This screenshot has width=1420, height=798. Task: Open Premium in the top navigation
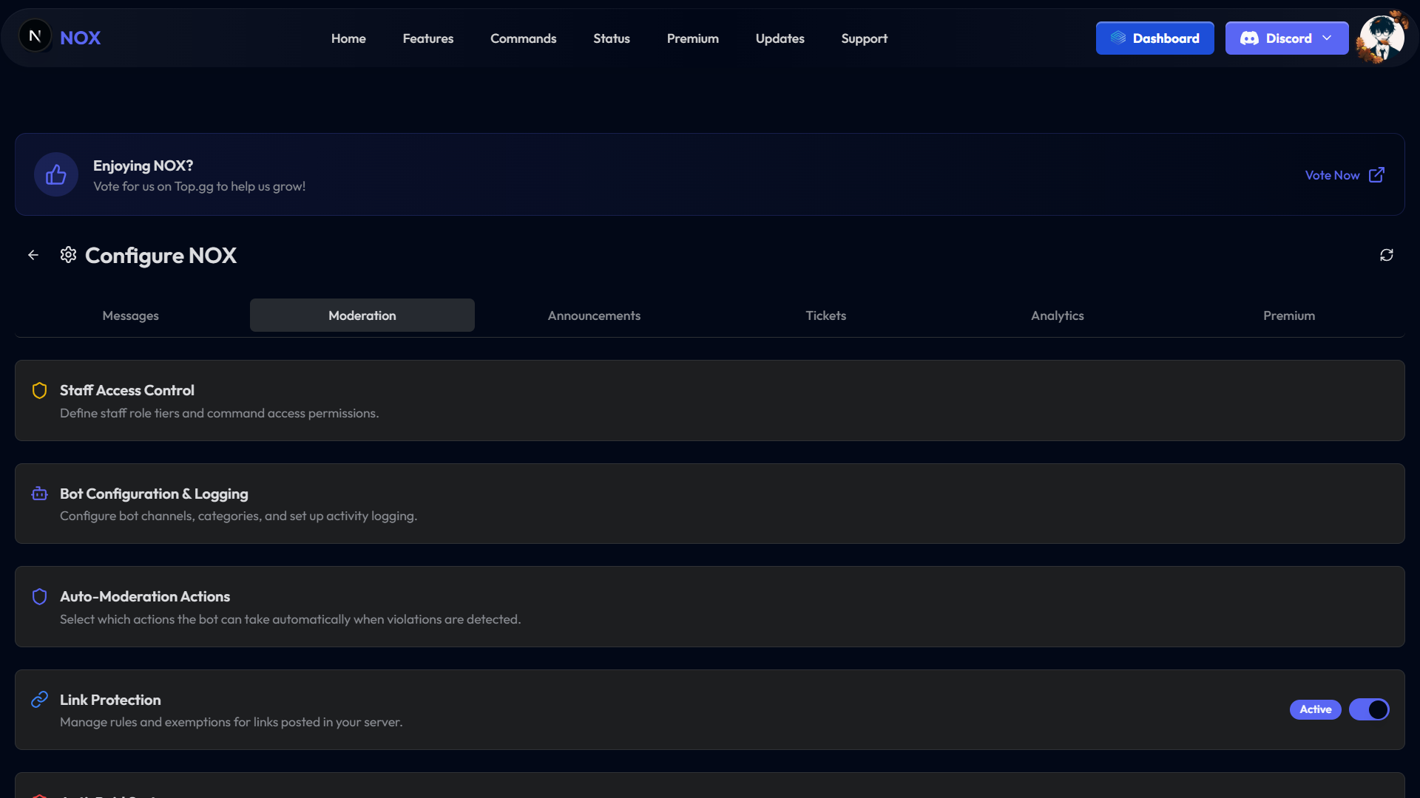[693, 38]
